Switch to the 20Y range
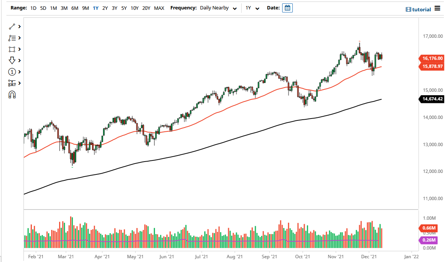445x262 pixels. tap(146, 8)
